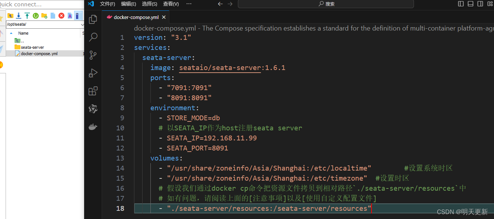Refresh the remote directory with the green refresh icon
The width and height of the screenshot is (494, 219).
click(36, 16)
